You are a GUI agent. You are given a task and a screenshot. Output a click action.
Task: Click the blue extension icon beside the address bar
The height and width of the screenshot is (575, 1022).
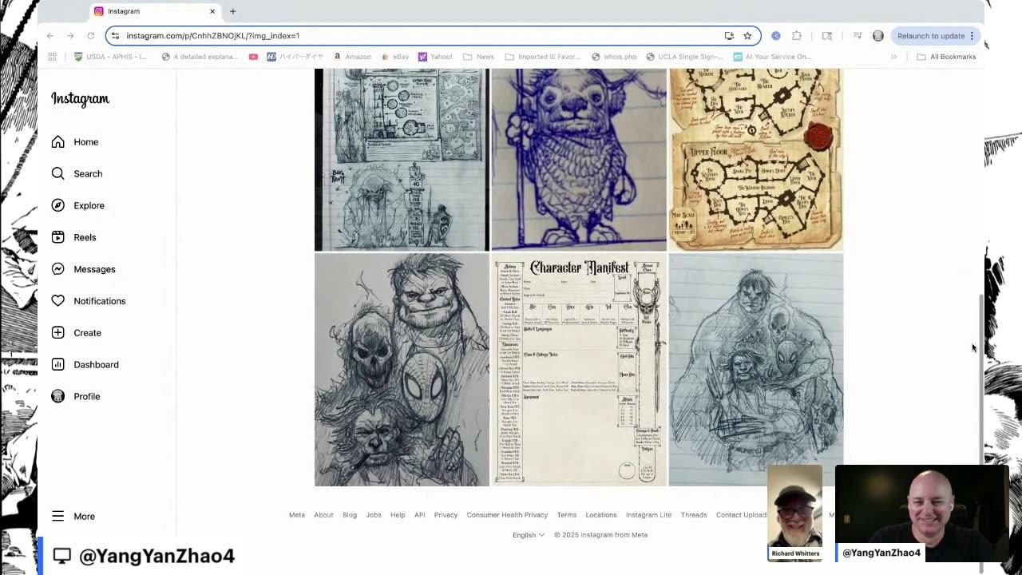[775, 36]
